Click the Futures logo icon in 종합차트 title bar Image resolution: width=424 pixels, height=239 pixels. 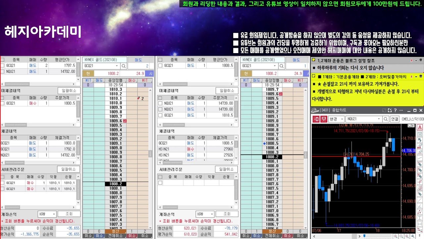coord(315,111)
